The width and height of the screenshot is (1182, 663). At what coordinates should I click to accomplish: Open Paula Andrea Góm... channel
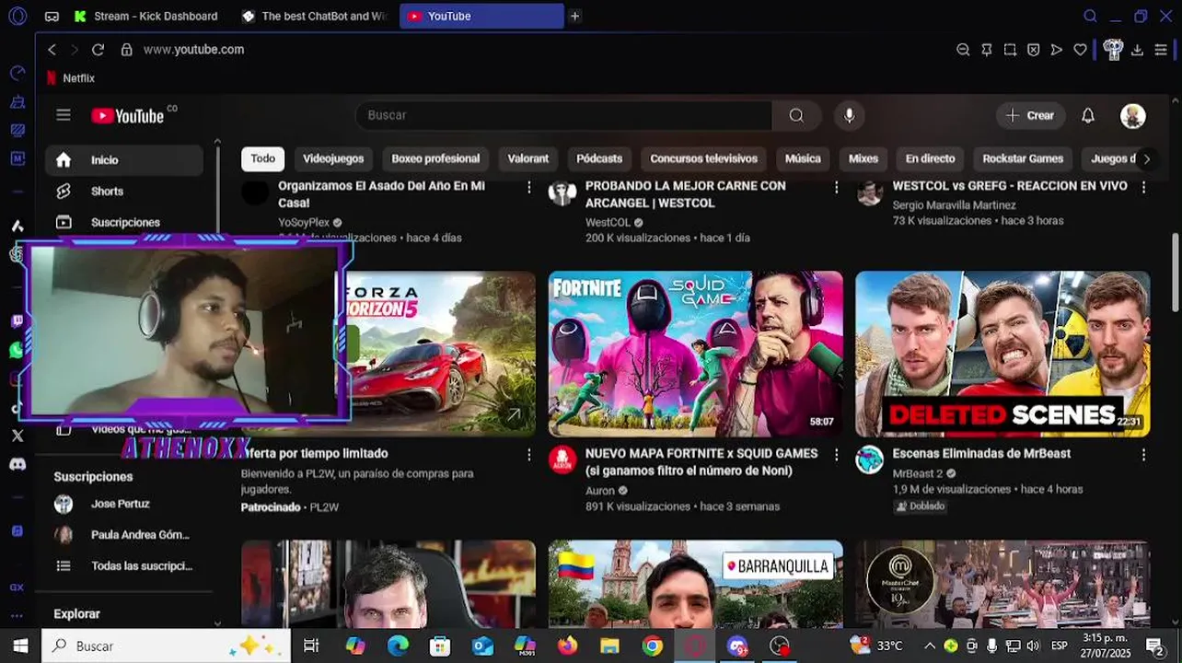click(x=124, y=535)
